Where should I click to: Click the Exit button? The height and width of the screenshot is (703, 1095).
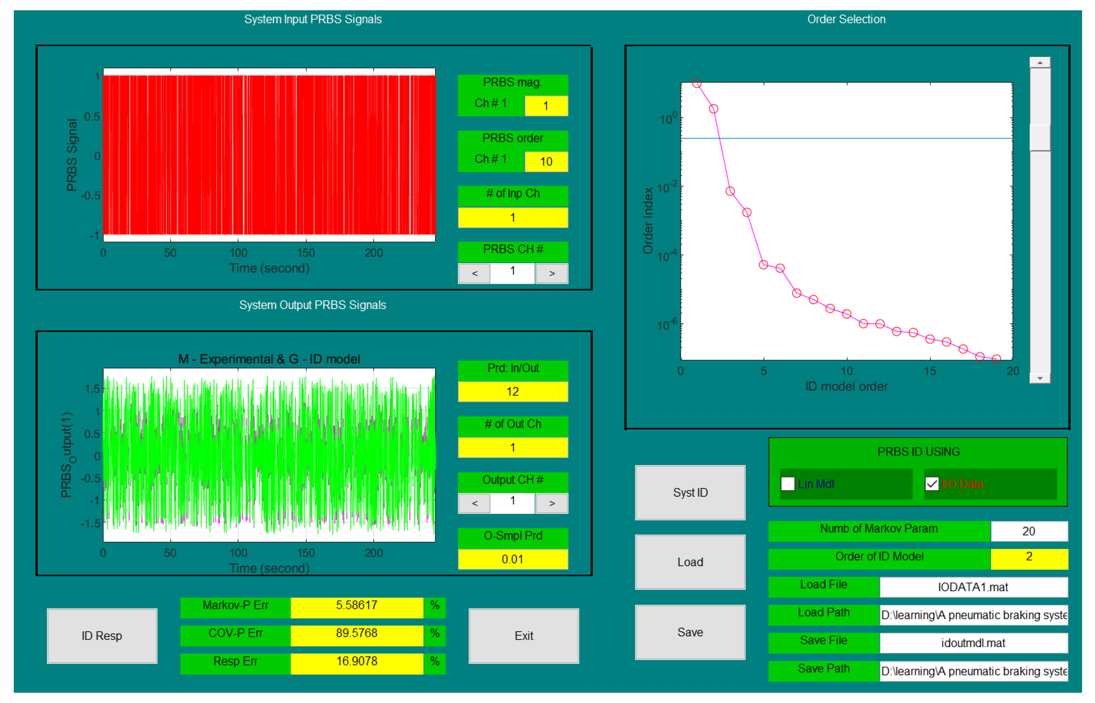(x=524, y=636)
